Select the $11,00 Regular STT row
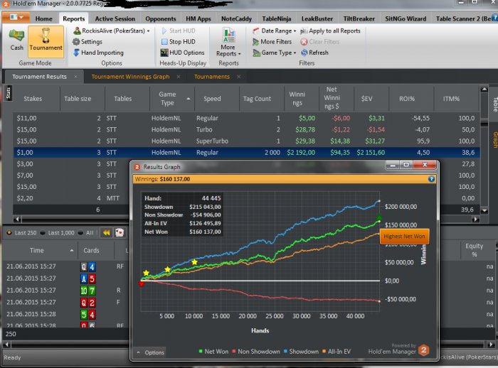 [246, 118]
